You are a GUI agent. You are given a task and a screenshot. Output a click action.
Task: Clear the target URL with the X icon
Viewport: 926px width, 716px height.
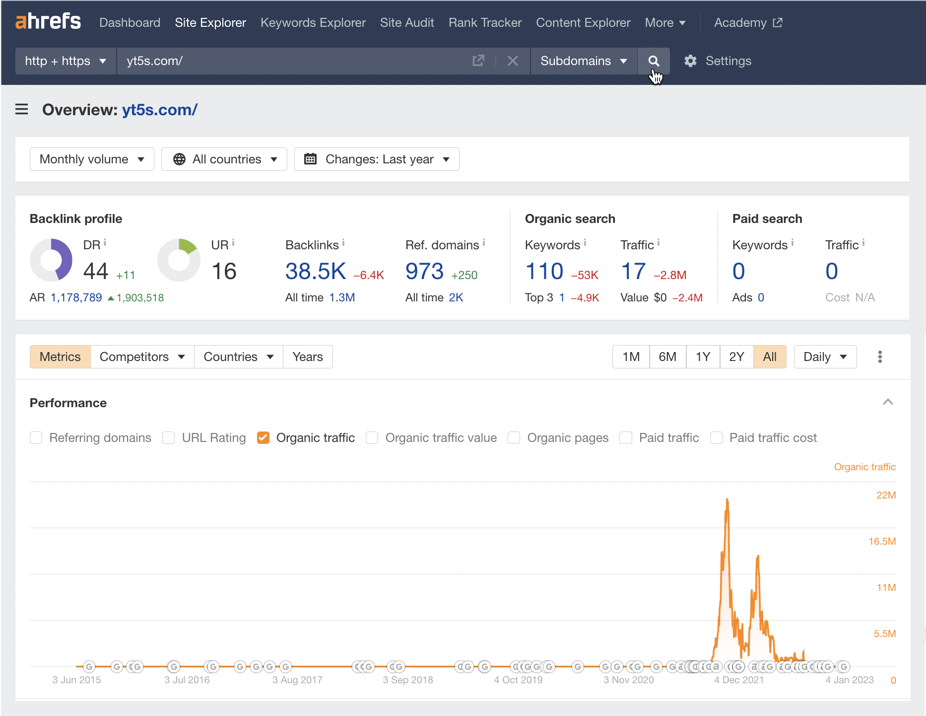pos(513,61)
